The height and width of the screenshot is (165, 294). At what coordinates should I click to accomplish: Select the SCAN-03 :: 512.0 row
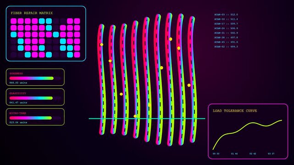tap(226, 15)
